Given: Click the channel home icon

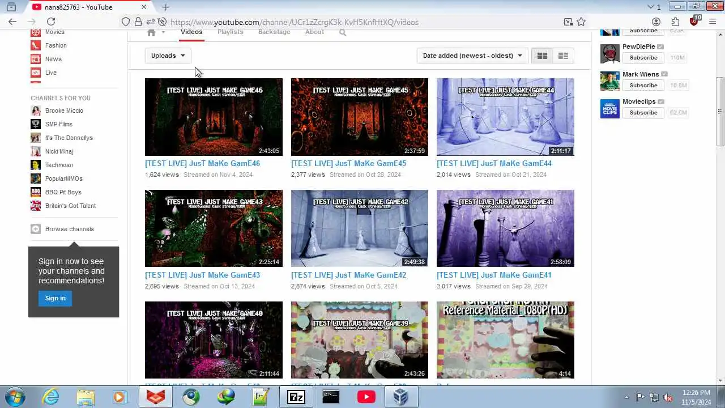Looking at the screenshot, I should click(151, 32).
